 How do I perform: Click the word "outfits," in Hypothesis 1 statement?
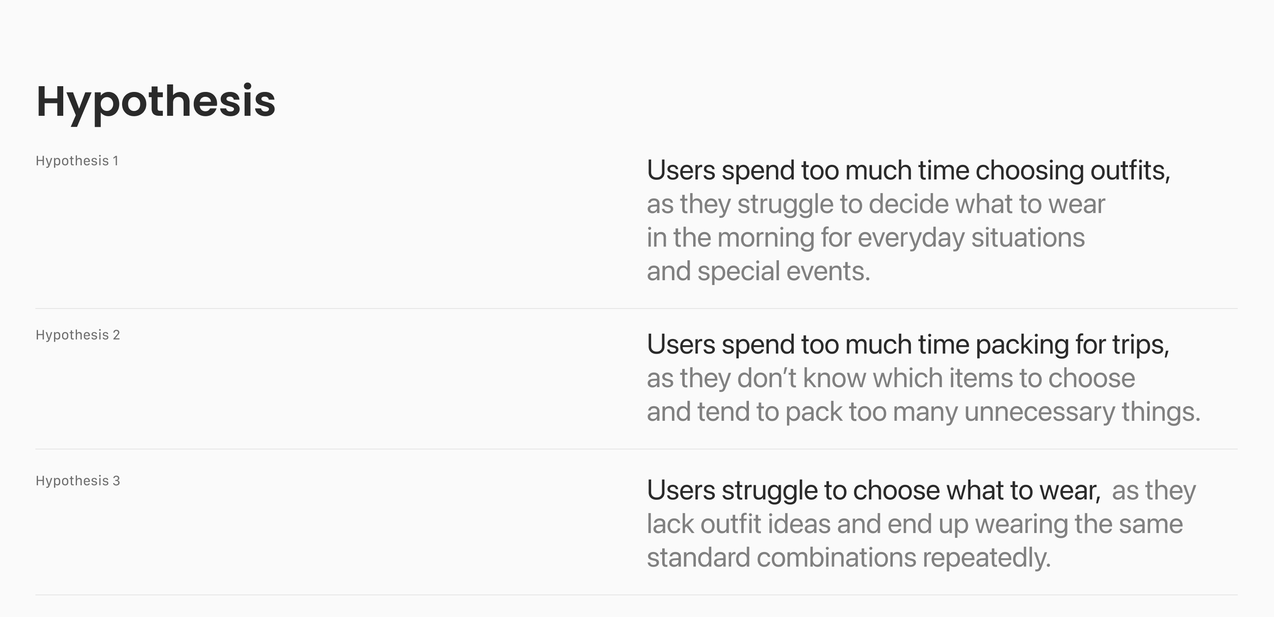click(1130, 171)
